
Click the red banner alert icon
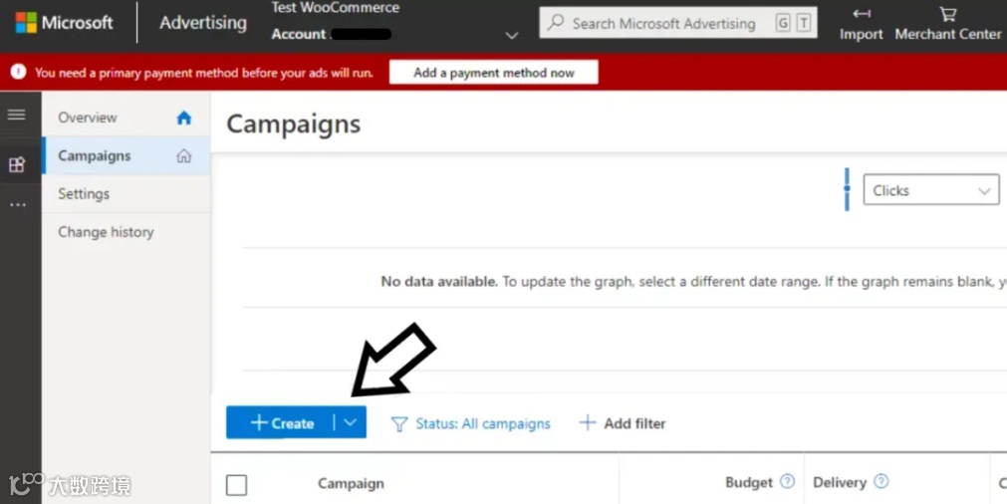19,72
